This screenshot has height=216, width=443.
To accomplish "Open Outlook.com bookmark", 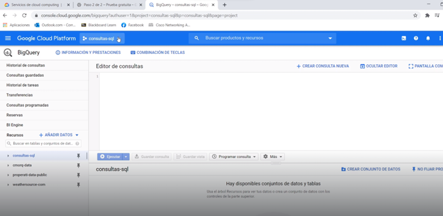I will (55, 25).
